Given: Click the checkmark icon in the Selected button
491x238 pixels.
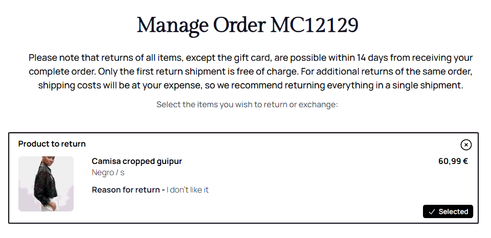Looking at the screenshot, I should 432,211.
